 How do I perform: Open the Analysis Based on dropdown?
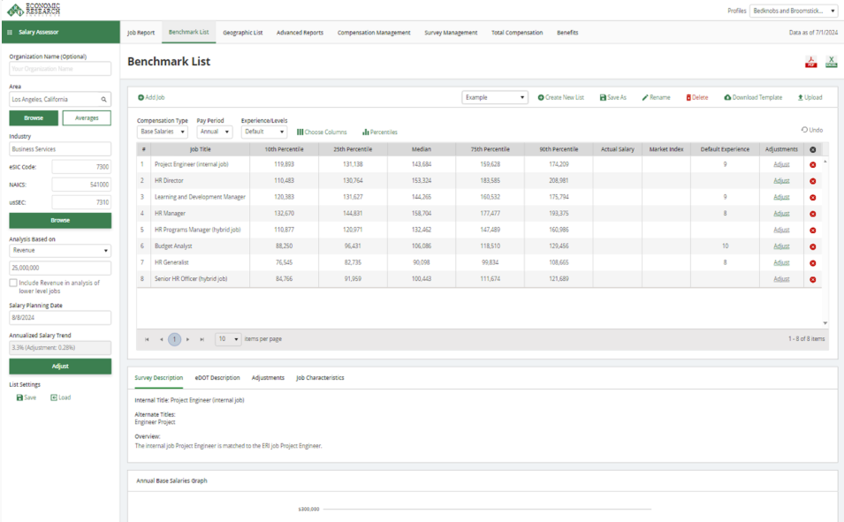coord(60,251)
